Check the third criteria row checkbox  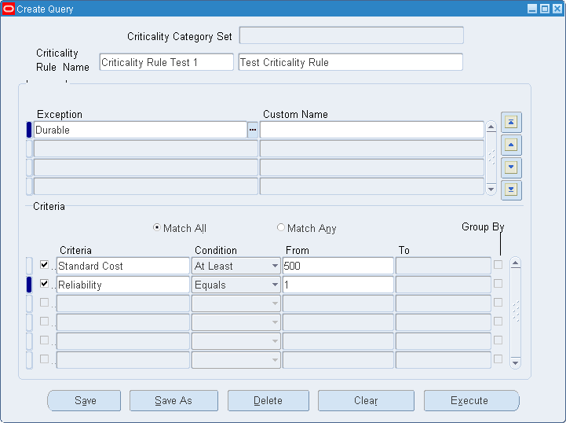click(44, 302)
